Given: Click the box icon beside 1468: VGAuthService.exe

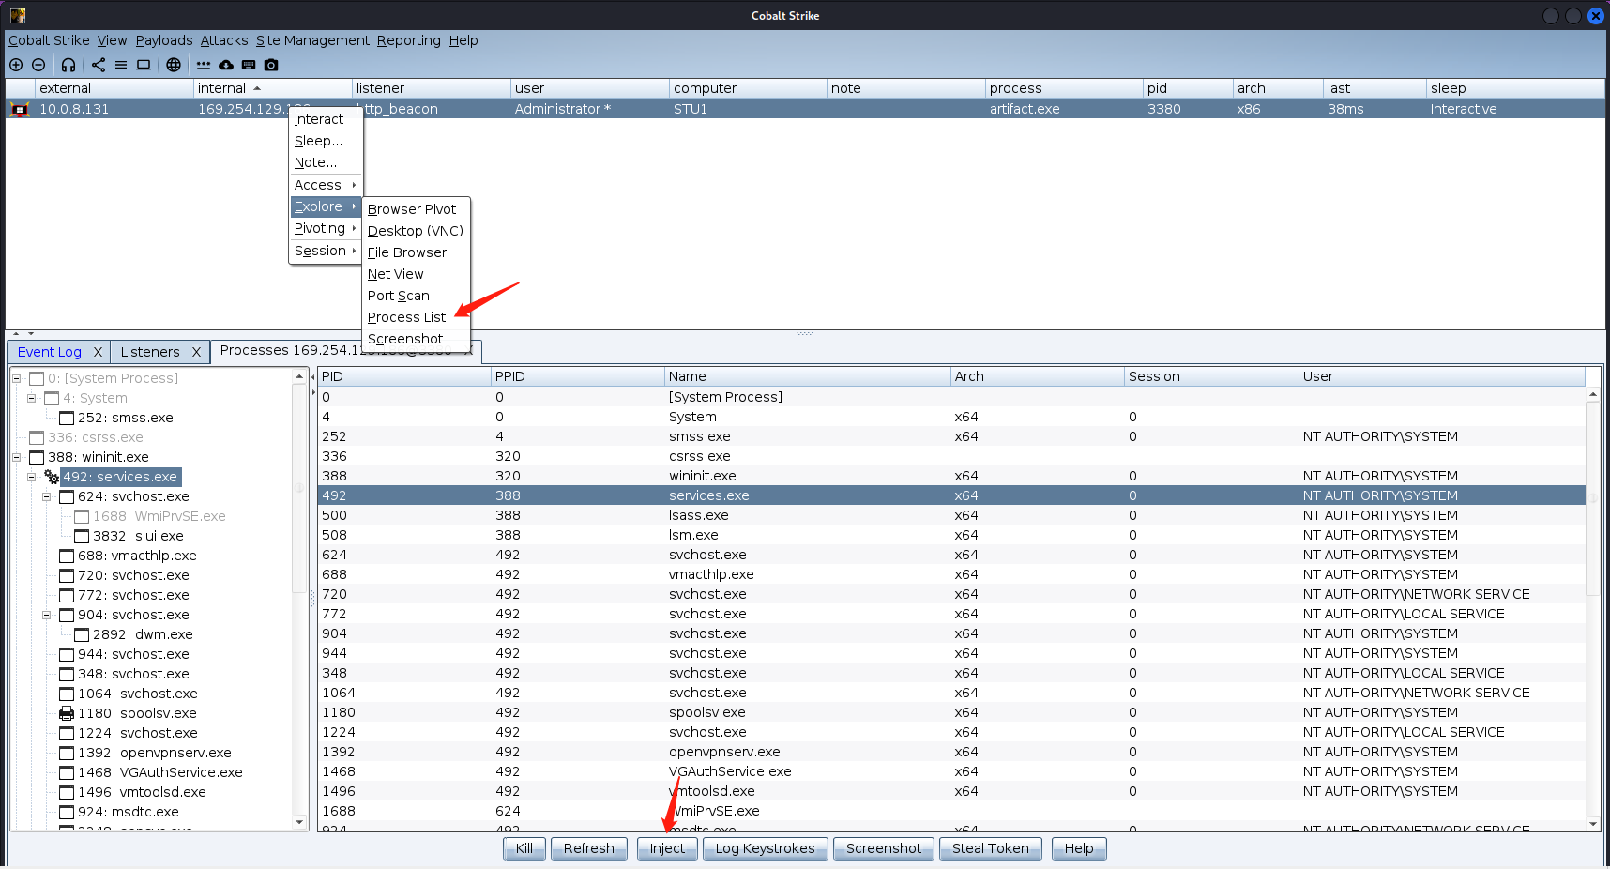Looking at the screenshot, I should [x=67, y=772].
